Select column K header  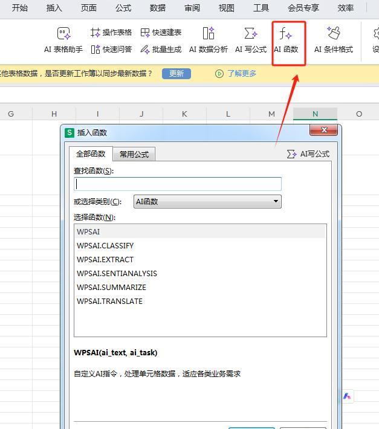[185, 114]
